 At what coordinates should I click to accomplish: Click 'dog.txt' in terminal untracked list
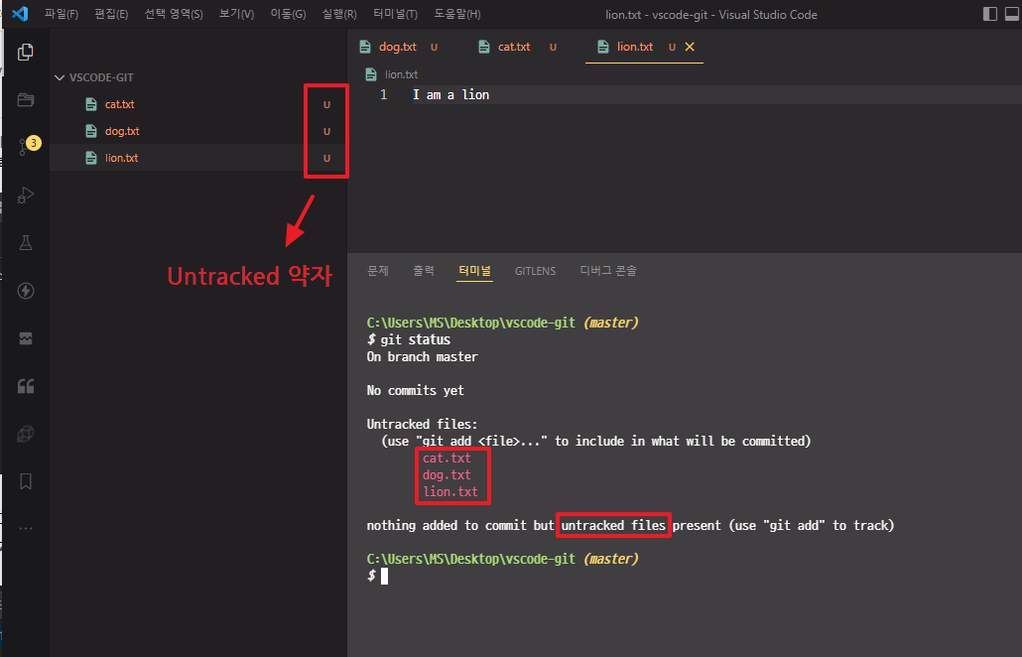click(447, 475)
